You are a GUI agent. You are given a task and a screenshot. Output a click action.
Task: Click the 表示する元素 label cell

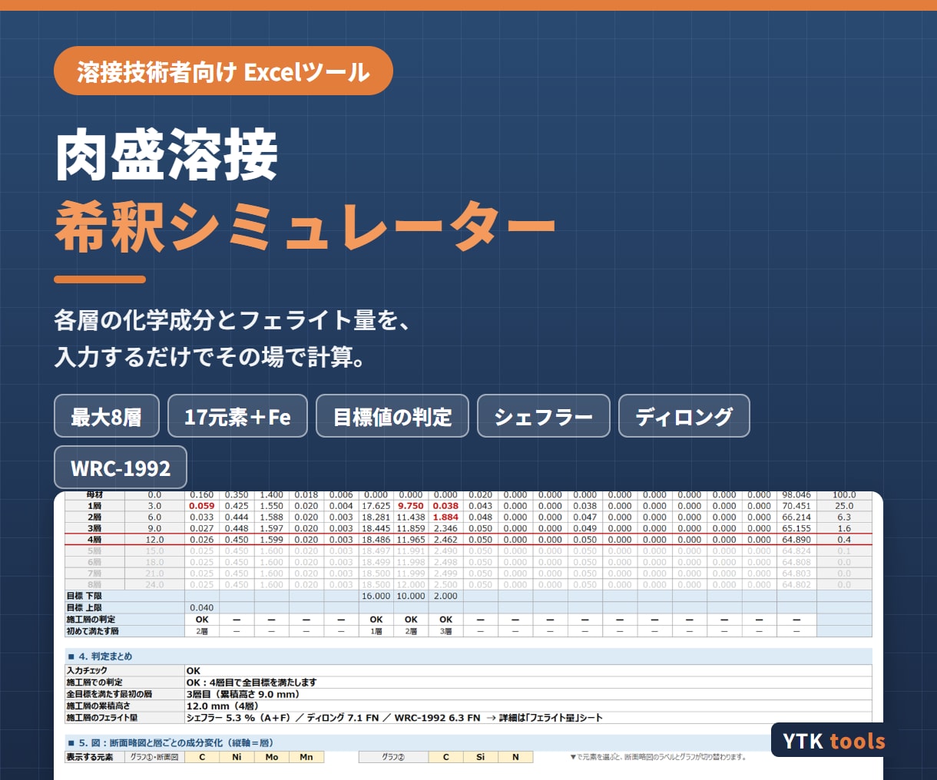point(94,757)
